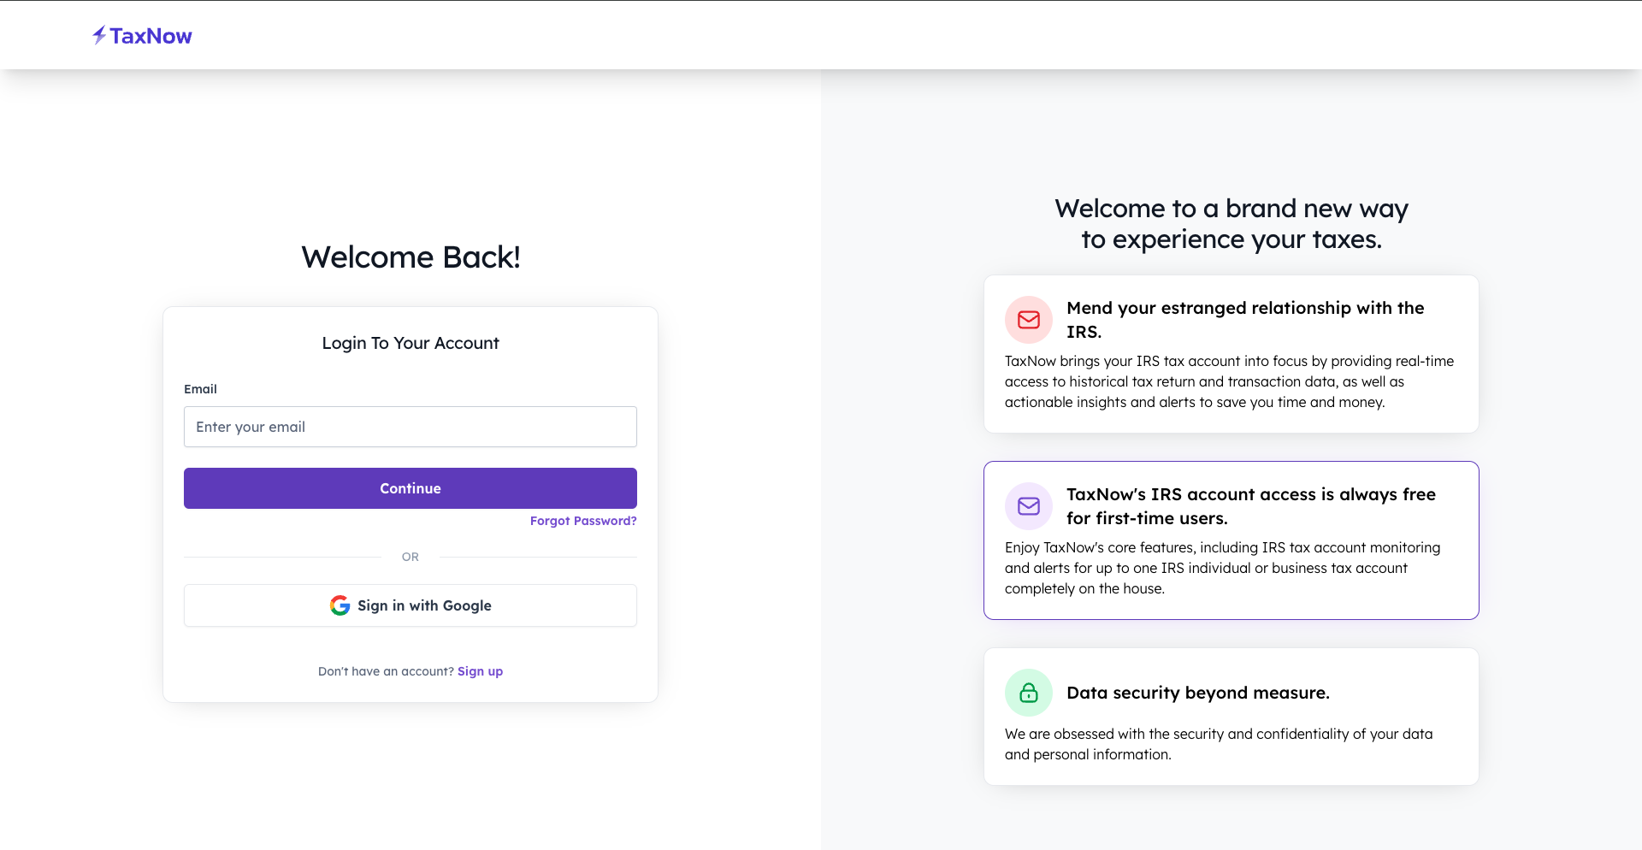Viewport: 1642px width, 850px height.
Task: Click the TaxNow brand name in header
Action: 151,36
